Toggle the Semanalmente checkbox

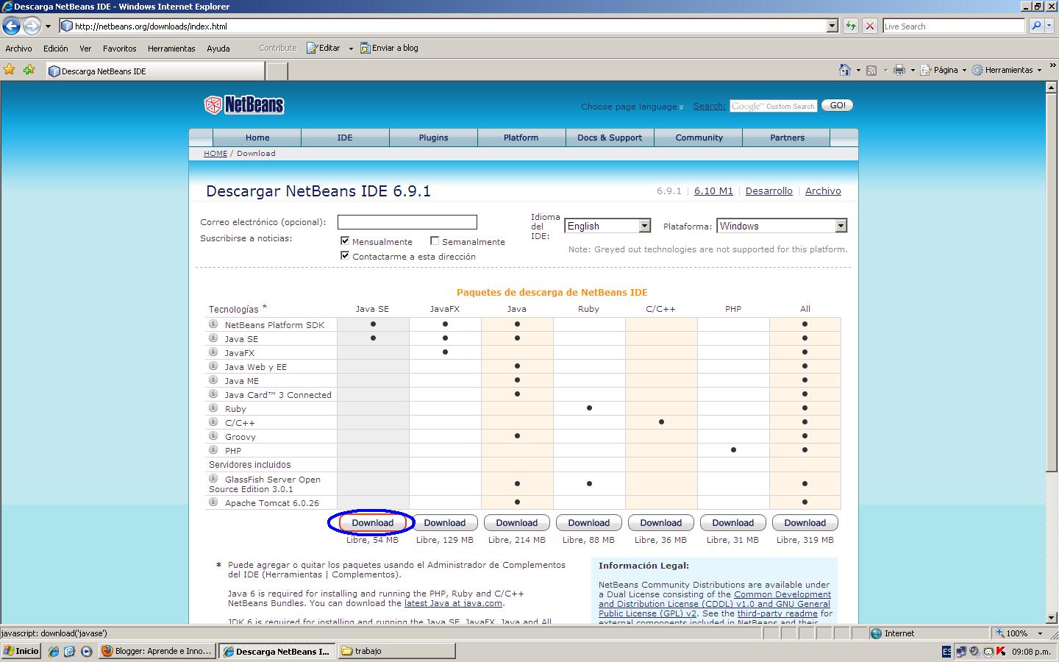tap(435, 241)
